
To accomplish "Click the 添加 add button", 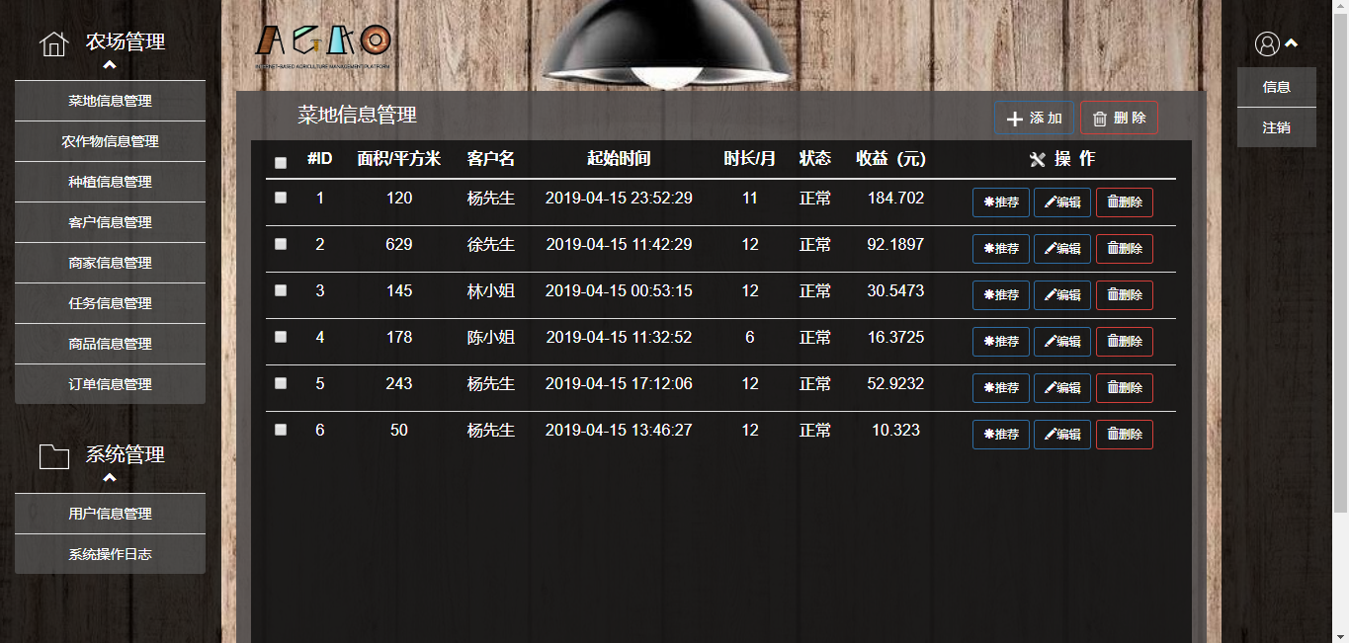I will 1034,119.
